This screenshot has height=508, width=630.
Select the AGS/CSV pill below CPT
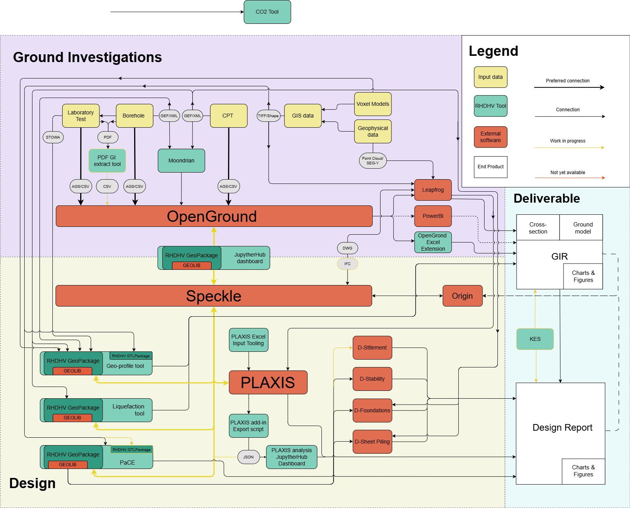coord(228,186)
